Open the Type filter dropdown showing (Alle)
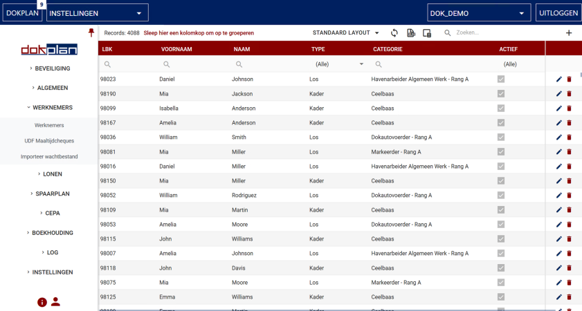 (339, 64)
